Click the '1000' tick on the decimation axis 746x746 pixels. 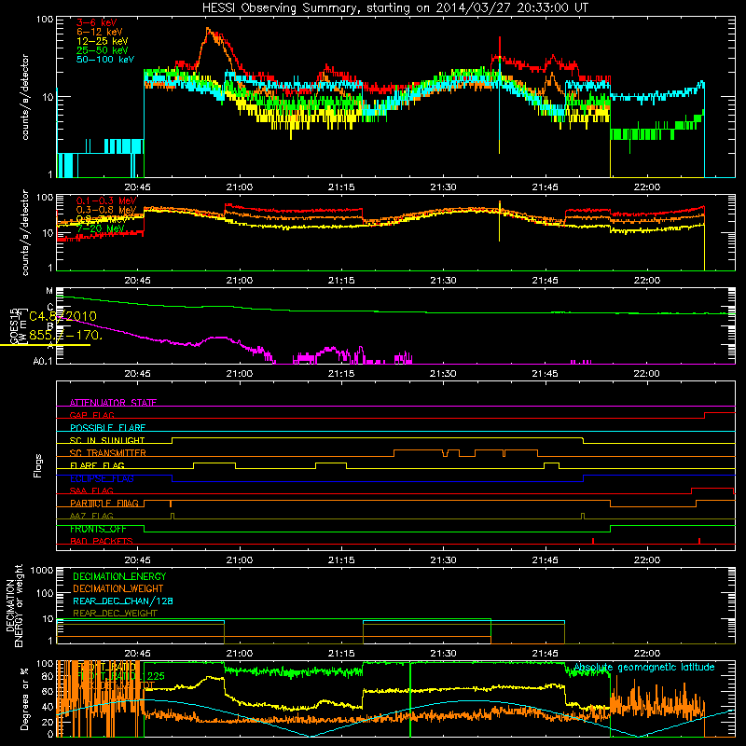click(42, 570)
